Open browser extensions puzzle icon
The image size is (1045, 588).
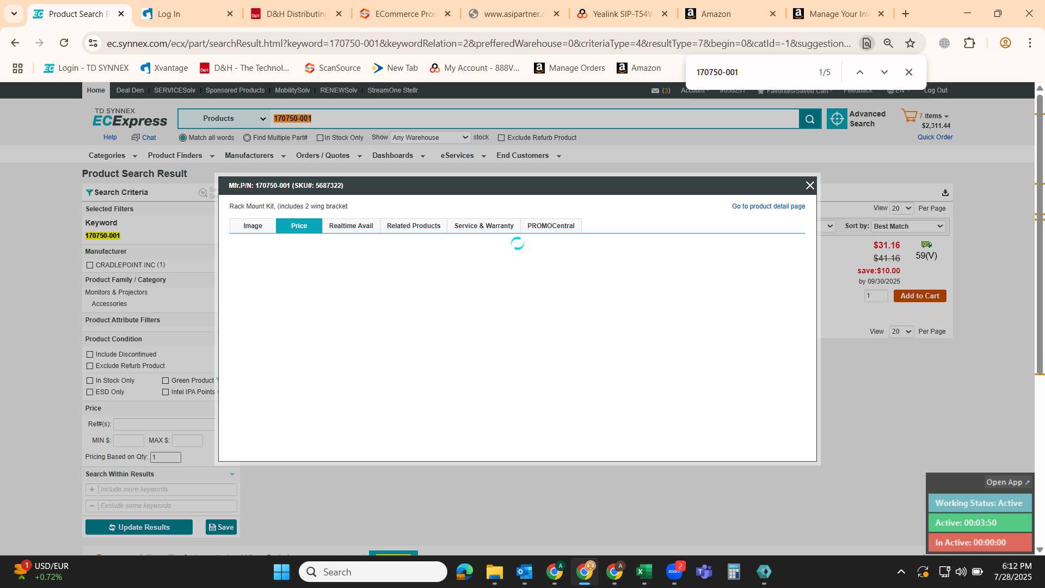tap(969, 43)
